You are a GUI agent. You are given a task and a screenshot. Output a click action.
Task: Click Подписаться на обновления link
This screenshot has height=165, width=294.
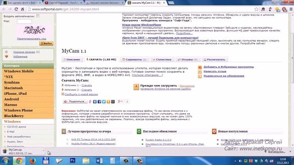point(224,76)
